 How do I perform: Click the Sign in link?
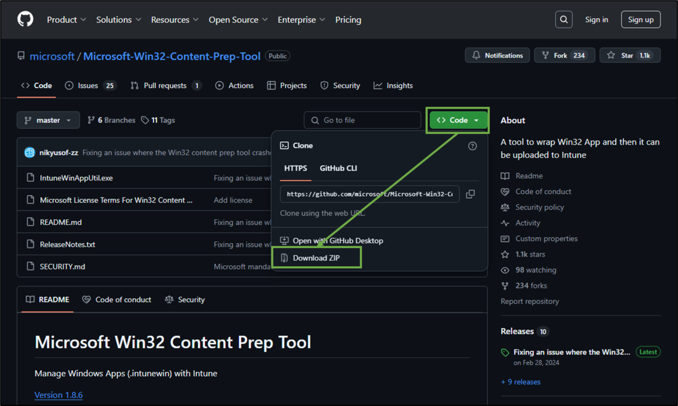597,19
